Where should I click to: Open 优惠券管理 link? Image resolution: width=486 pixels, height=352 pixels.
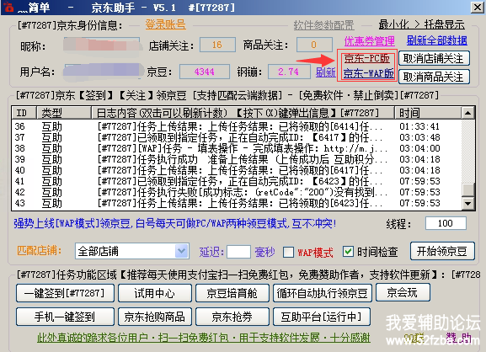(369, 40)
